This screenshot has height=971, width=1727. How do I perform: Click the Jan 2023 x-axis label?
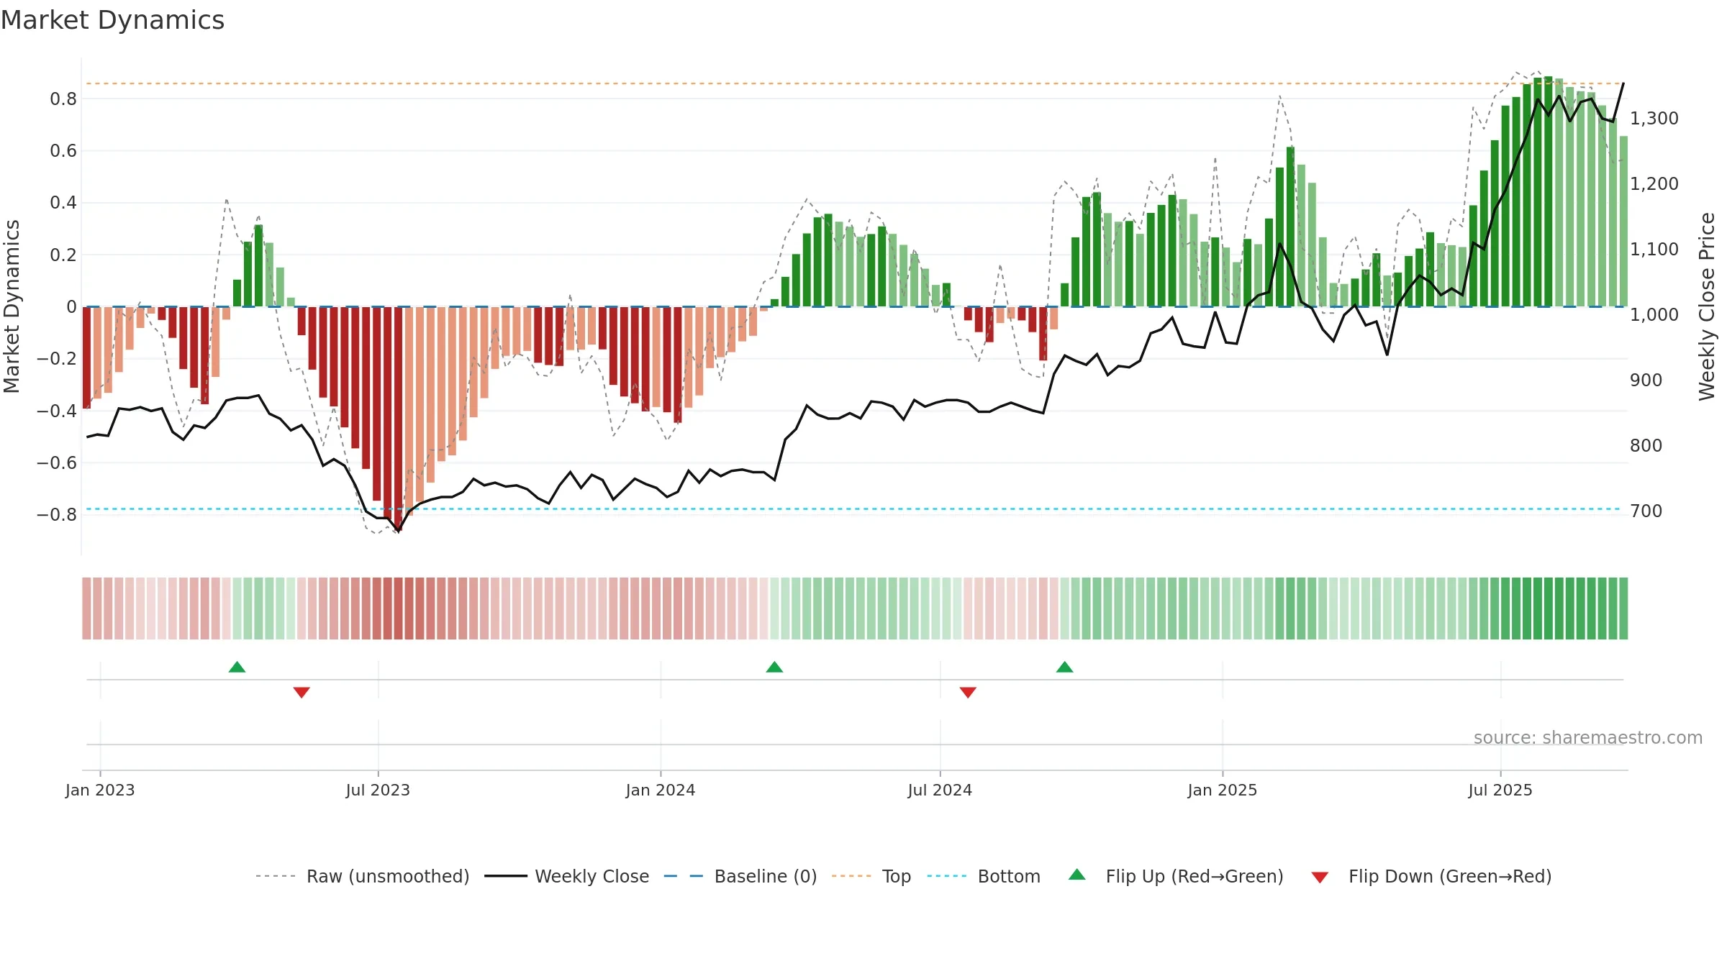pyautogui.click(x=100, y=790)
